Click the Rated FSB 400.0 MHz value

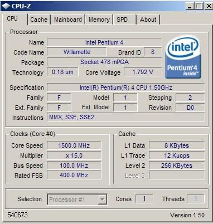74,175
